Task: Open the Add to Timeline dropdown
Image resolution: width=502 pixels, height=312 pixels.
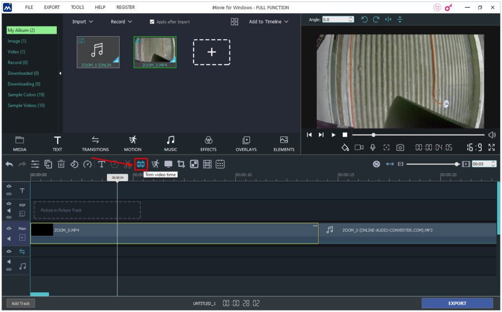Action: pos(268,22)
